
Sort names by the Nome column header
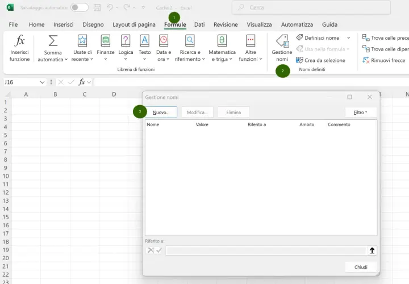[x=153, y=124]
